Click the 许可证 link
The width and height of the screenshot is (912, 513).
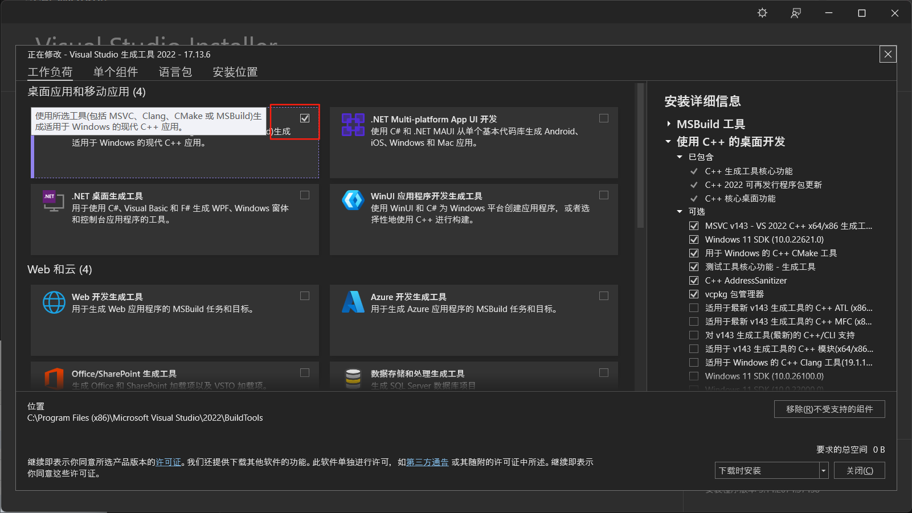click(x=169, y=462)
